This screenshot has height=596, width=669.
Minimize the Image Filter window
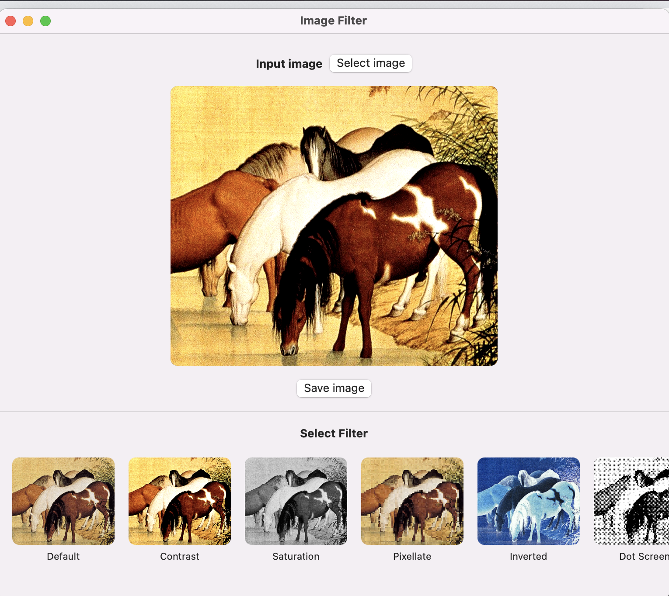[x=28, y=21]
